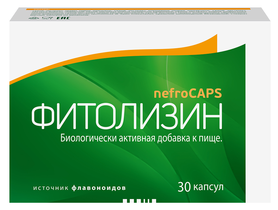Click the 'источник флавоноидов' caption
The height and width of the screenshot is (210, 278).
[80, 188]
